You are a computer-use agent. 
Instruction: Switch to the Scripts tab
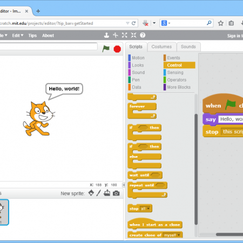[x=136, y=47]
